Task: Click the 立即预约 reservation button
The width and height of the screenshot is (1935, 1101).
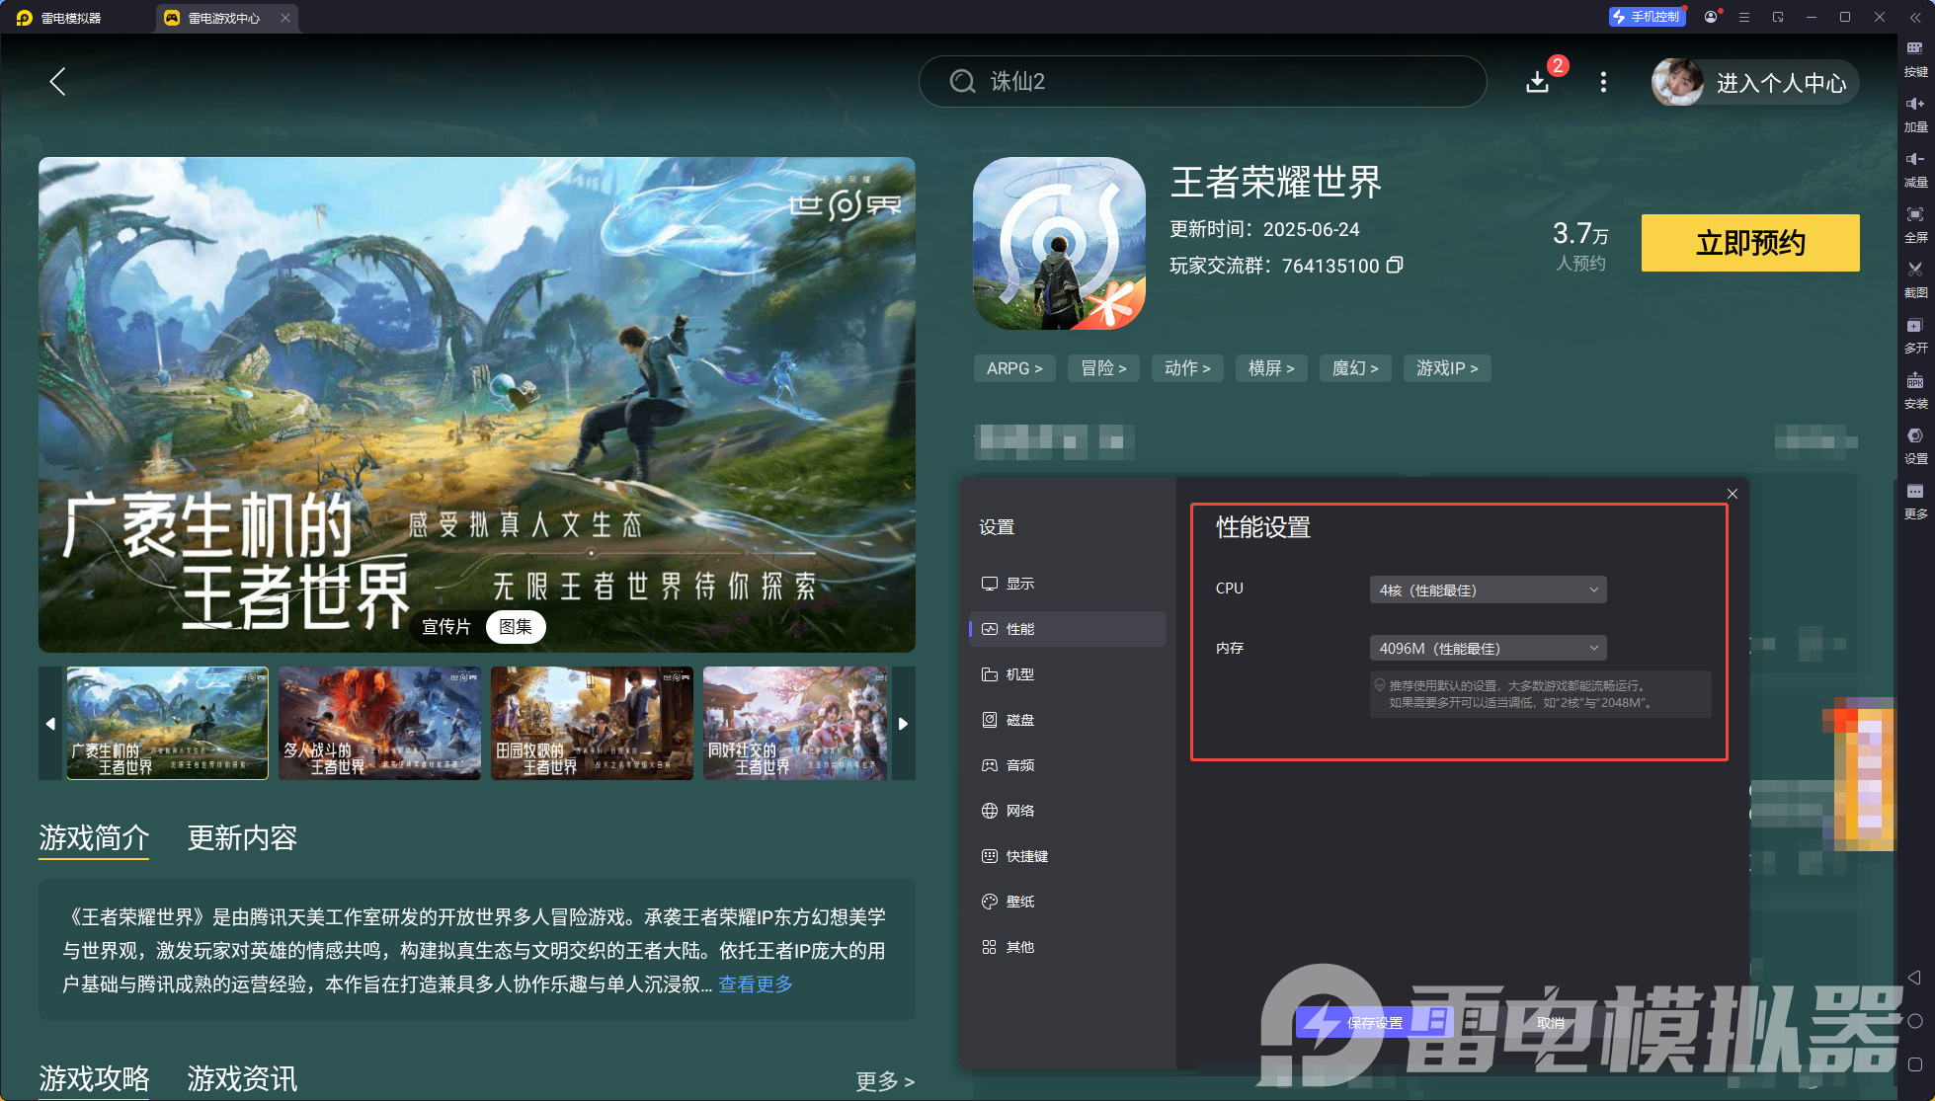Action: [1749, 243]
